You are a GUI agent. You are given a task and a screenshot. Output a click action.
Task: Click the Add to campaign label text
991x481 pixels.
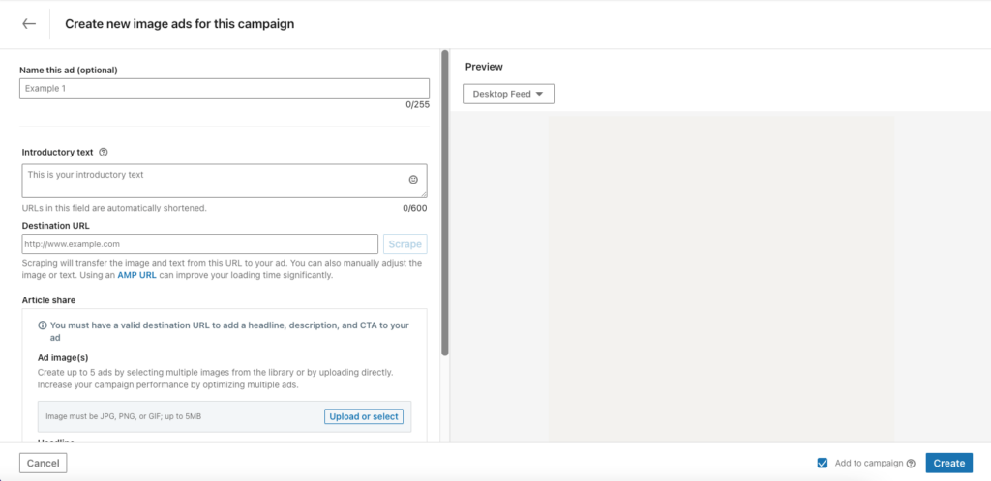(869, 463)
